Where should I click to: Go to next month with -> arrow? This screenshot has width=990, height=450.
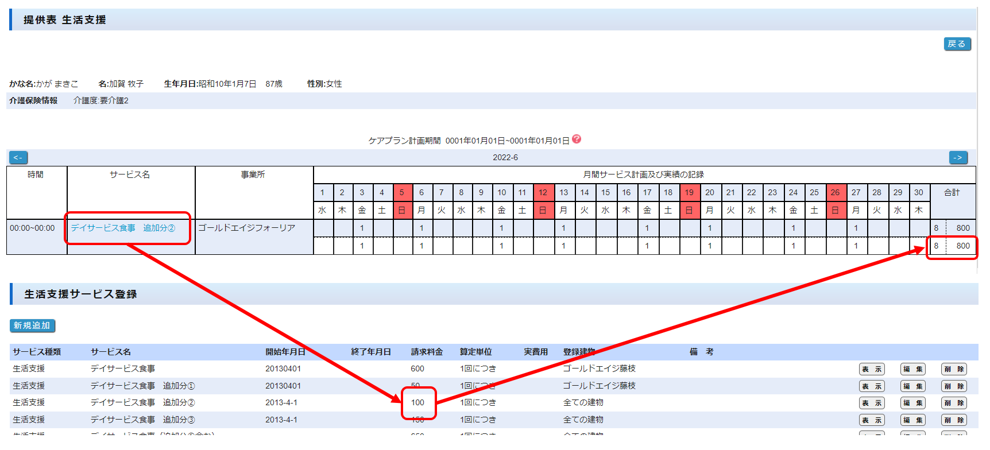click(958, 157)
